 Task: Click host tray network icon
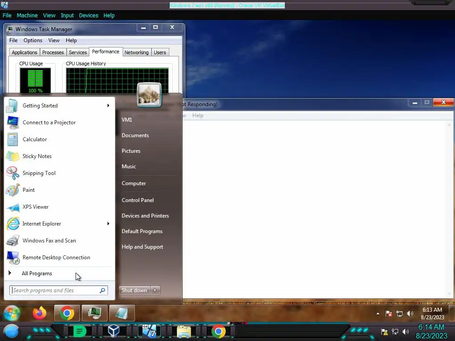(x=395, y=331)
